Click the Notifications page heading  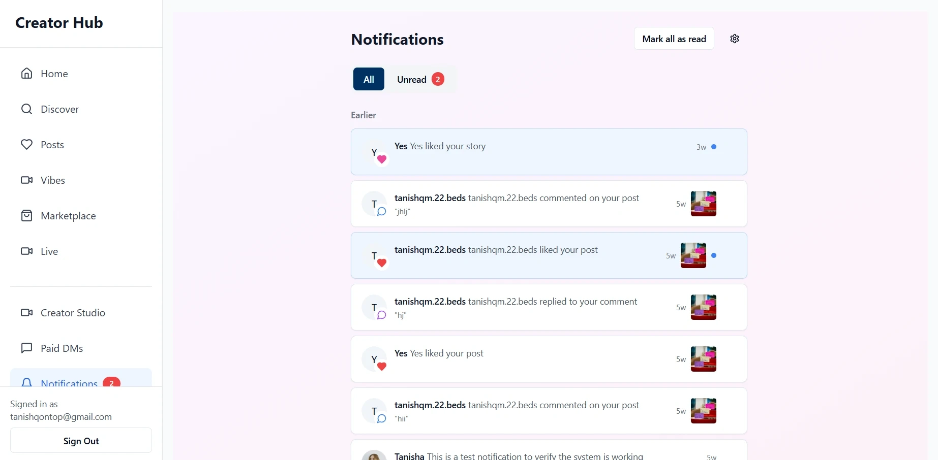pyautogui.click(x=398, y=39)
